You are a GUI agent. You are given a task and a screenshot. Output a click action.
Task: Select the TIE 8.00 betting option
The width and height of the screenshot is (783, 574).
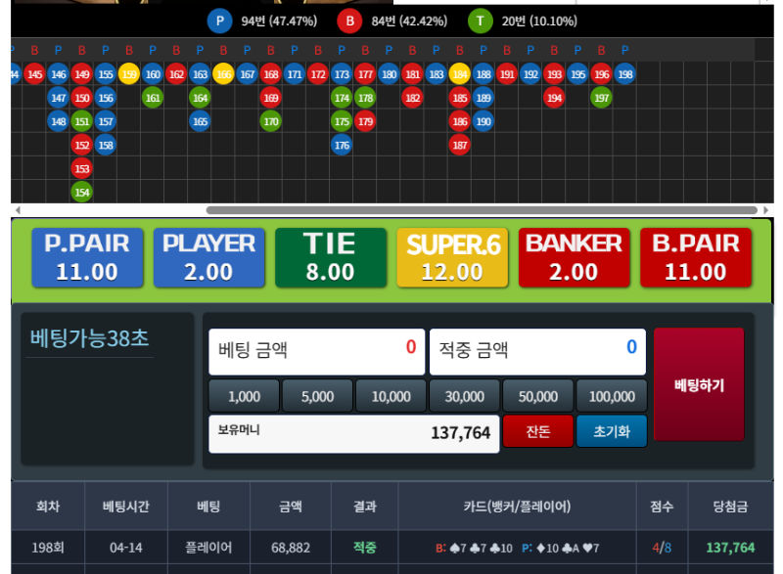[330, 257]
